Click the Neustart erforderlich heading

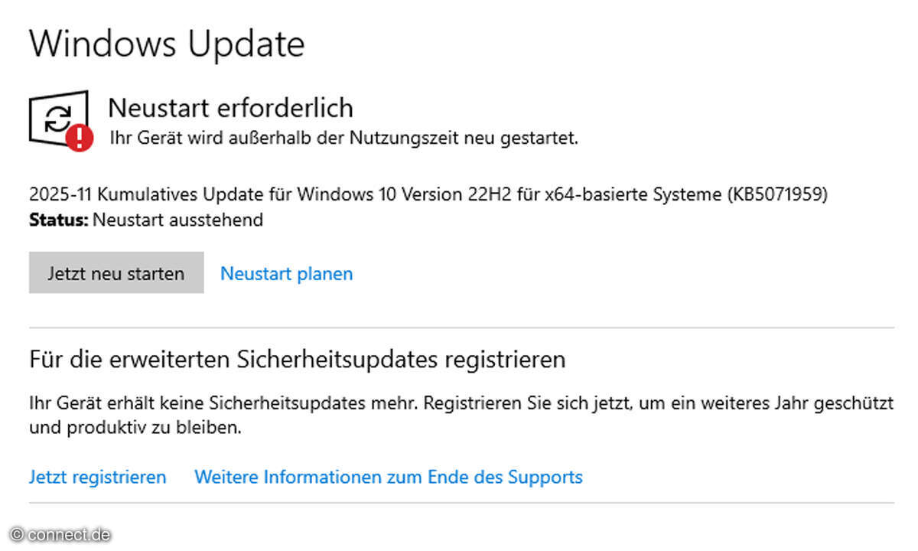[229, 108]
